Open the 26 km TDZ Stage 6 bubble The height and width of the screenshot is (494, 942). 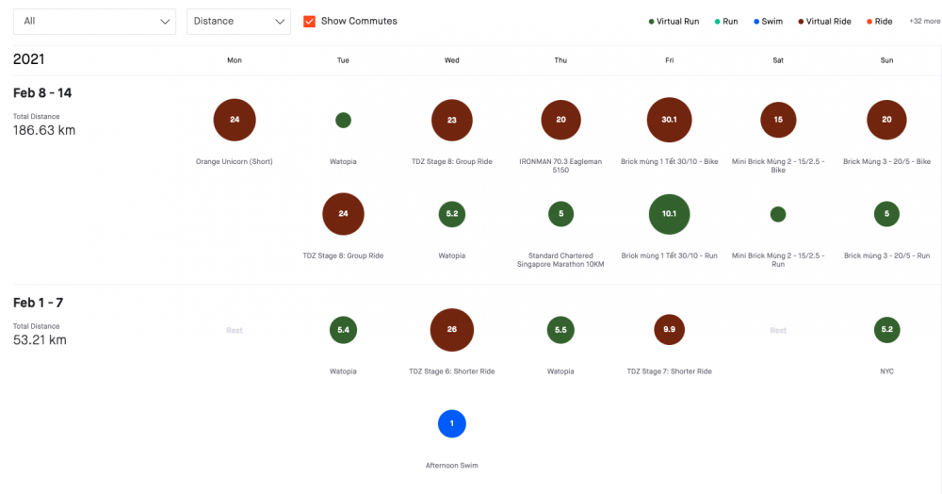pos(451,330)
